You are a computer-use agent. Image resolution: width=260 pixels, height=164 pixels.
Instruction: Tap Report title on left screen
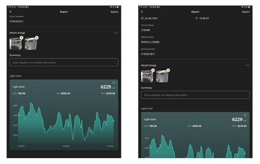64,12
